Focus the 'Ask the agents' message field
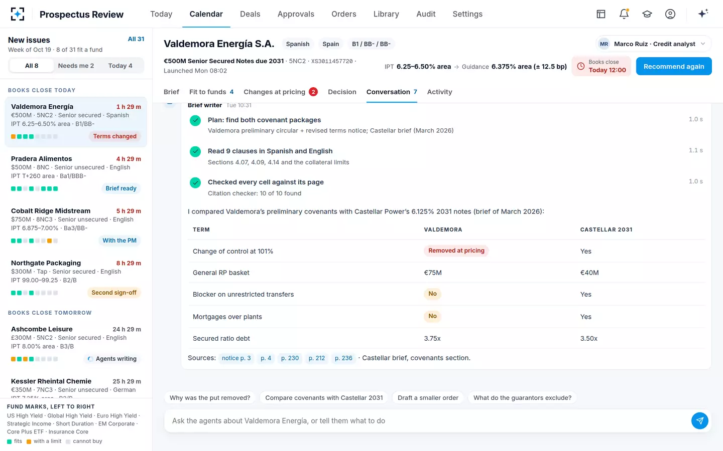This screenshot has width=723, height=451. click(x=427, y=421)
